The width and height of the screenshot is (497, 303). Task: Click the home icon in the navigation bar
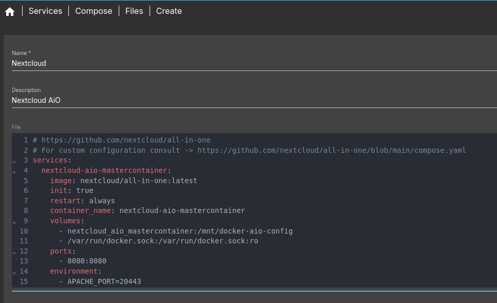(9, 11)
